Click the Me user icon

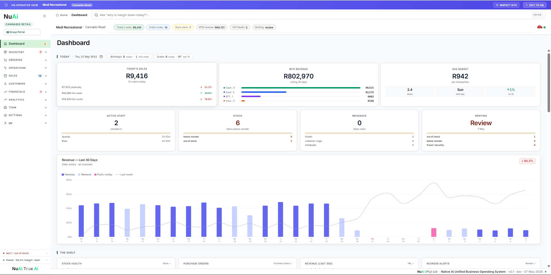pyautogui.click(x=5, y=123)
